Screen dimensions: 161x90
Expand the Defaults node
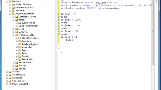coord(17,56)
